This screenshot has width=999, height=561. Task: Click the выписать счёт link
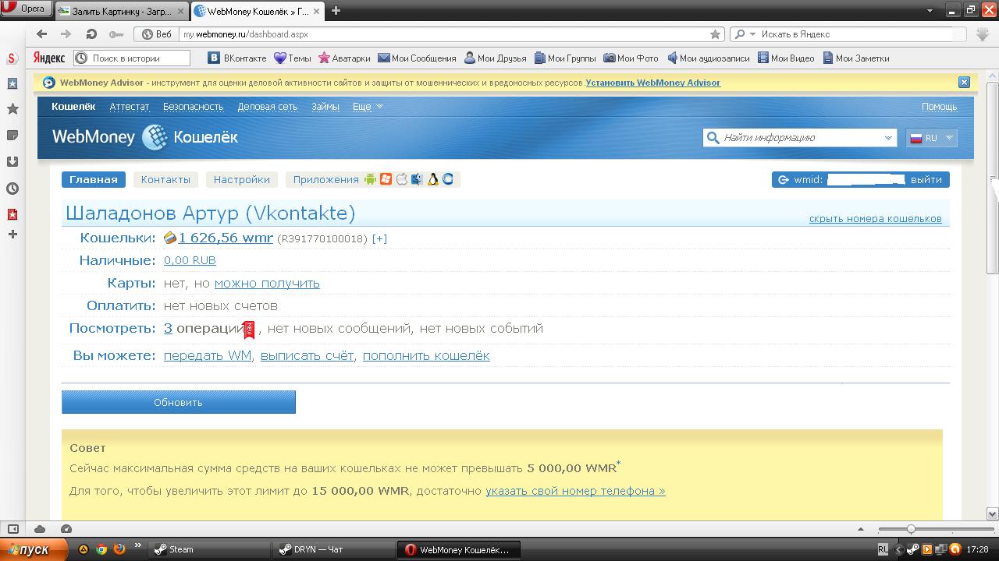[308, 355]
